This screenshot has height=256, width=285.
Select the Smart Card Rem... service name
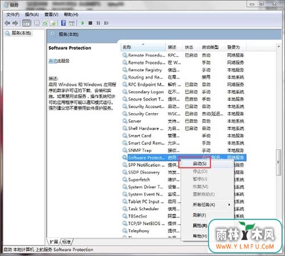click(146, 143)
